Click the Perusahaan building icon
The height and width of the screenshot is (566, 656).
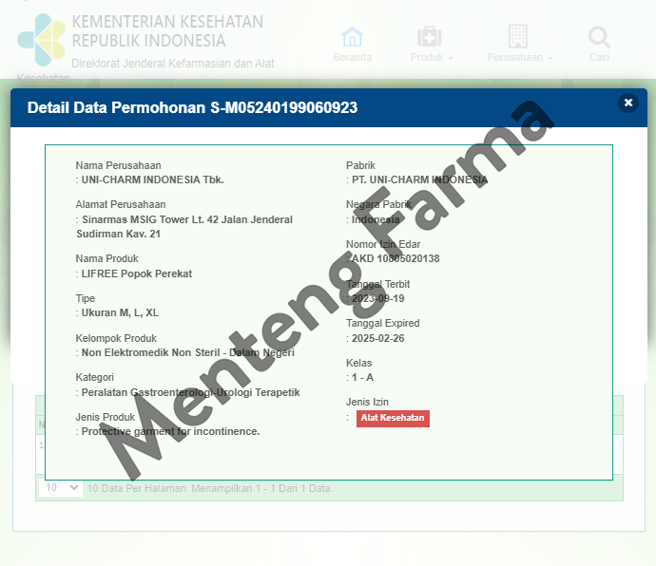click(x=517, y=36)
